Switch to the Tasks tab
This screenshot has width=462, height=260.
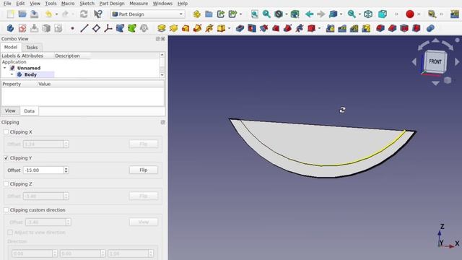[32, 48]
